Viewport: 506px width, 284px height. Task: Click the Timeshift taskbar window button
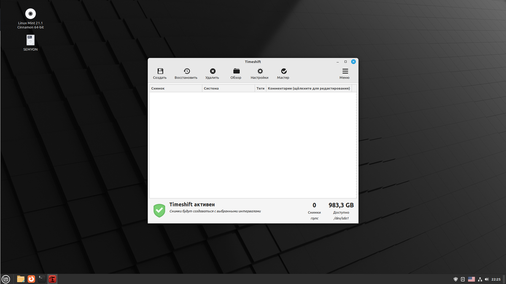53,279
